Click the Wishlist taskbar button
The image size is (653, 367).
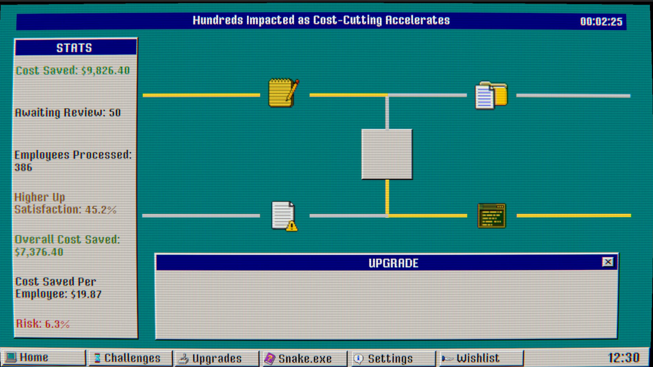[x=478, y=358]
